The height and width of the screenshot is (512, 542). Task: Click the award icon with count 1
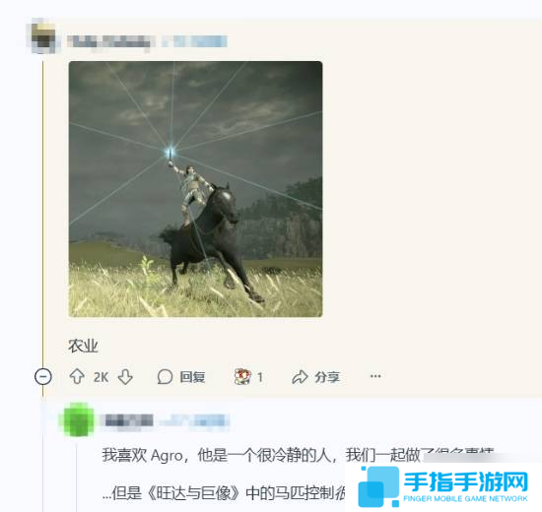[x=242, y=376]
